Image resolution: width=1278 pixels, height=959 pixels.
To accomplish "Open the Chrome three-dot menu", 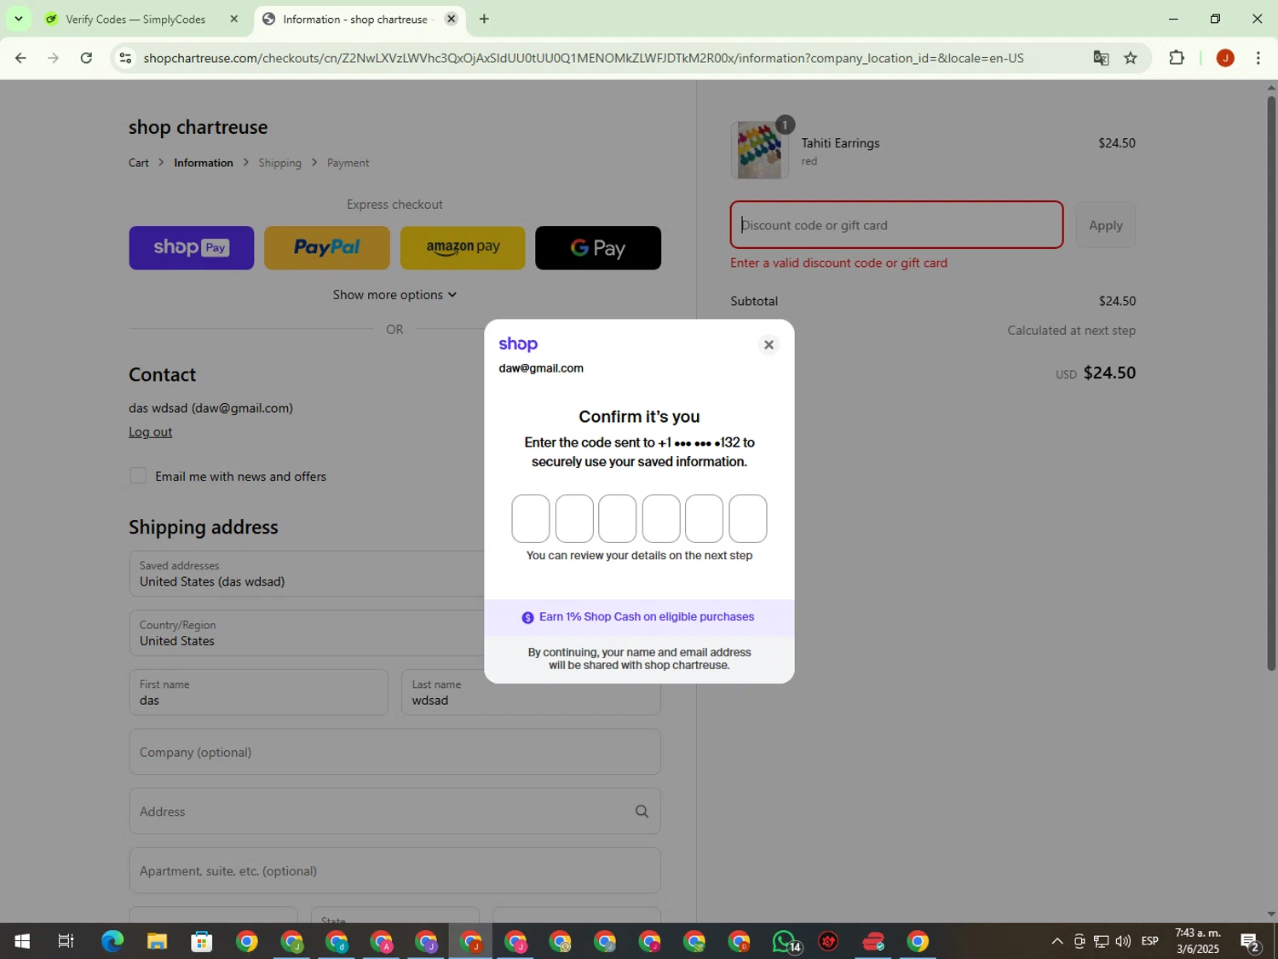I will pos(1258,58).
